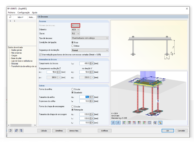Switch to isometric view cube icon
Image resolution: width=194 pixels, height=146 pixels.
[150, 123]
